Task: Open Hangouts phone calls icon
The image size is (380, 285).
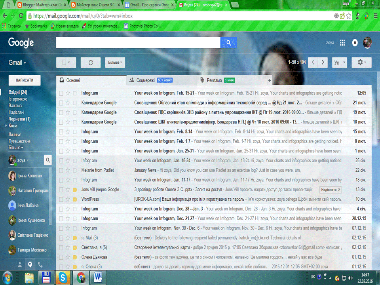Action: point(40,265)
